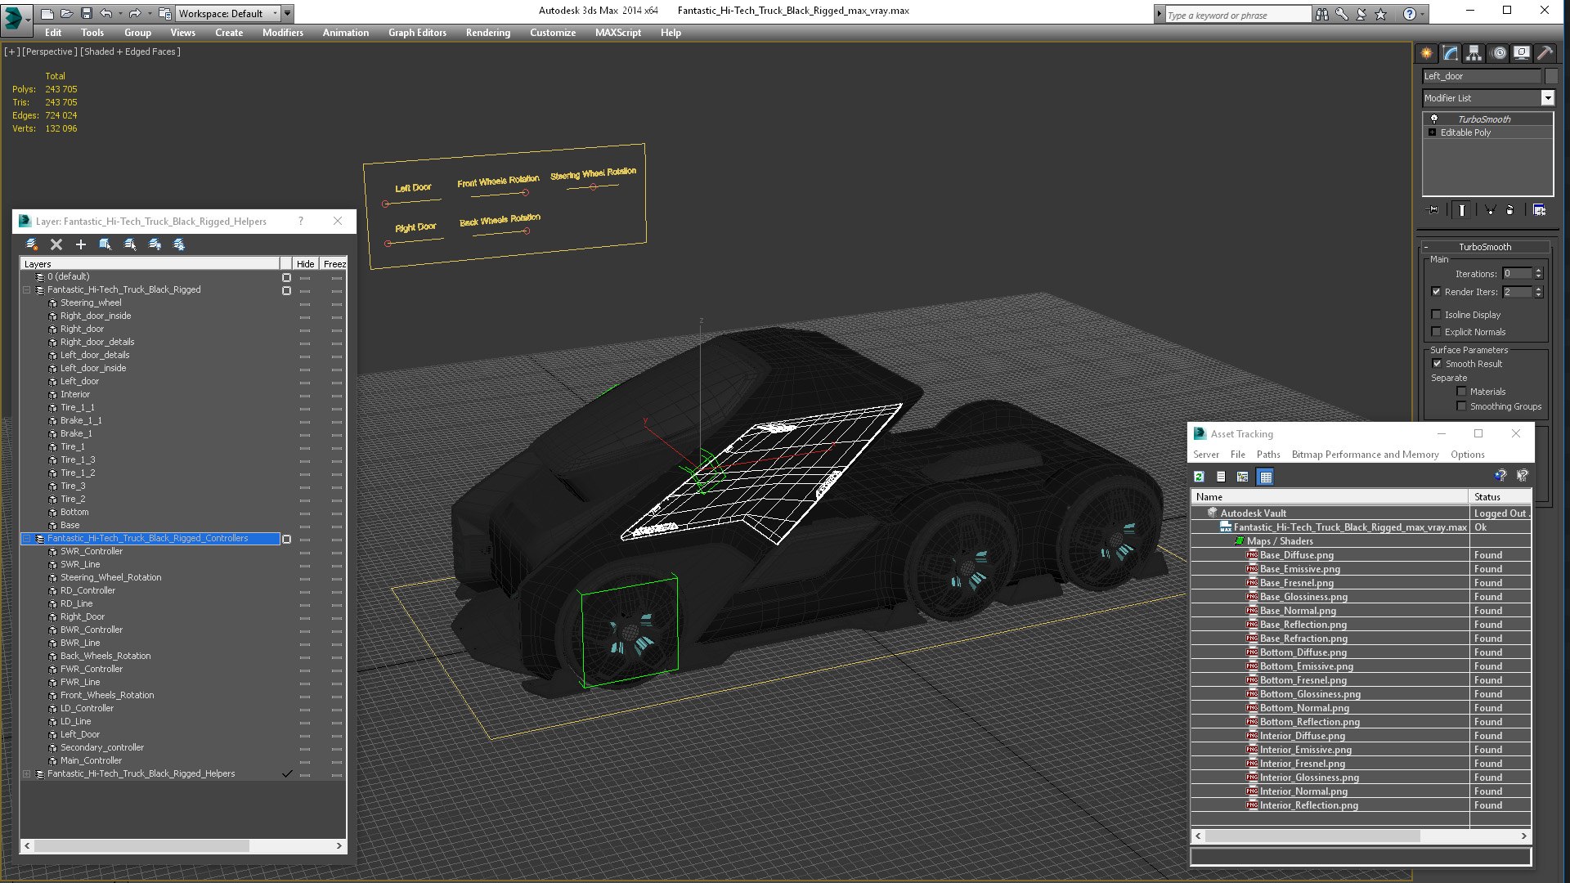Click the table view icon in Asset Tracking
The image size is (1570, 883).
pos(1265,477)
